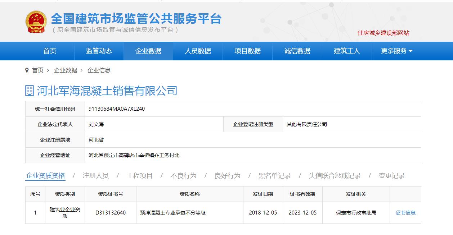Viewport: 453px width, 235px height.
Task: Open the 失信联合惩戒记录 tab
Action: pyautogui.click(x=335, y=176)
